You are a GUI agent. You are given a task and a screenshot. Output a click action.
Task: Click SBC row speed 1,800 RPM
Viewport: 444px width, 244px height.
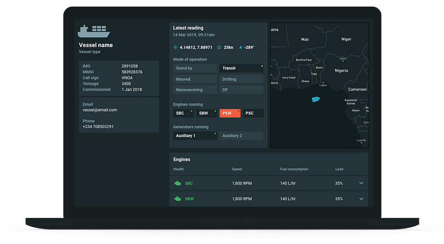click(x=242, y=183)
